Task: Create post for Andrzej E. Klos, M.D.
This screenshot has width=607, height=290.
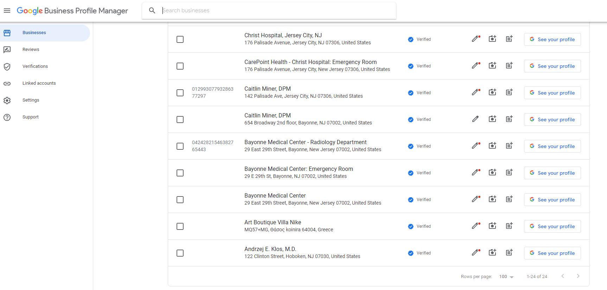Action: pos(509,253)
